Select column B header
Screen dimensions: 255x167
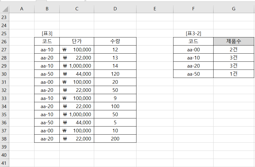[47, 9]
